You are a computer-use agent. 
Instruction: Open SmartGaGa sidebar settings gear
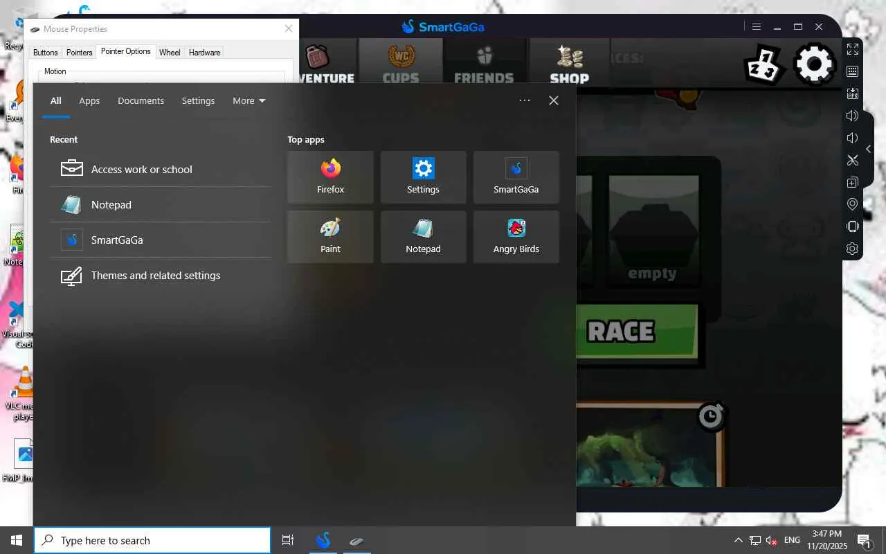point(853,249)
